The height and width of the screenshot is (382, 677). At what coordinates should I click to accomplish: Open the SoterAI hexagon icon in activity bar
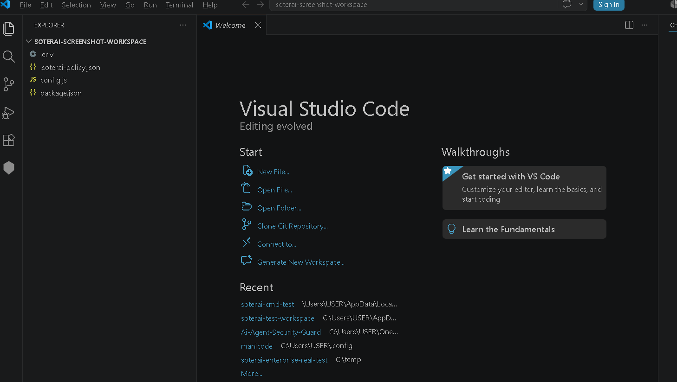9,168
